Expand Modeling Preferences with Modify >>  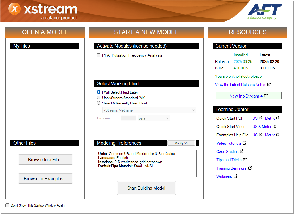[x=181, y=143]
